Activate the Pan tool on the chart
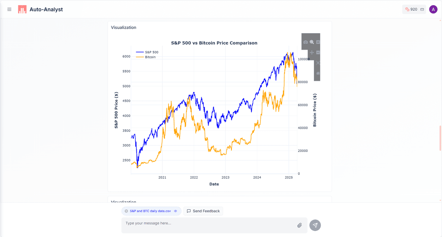The image size is (442, 237). coord(312,53)
